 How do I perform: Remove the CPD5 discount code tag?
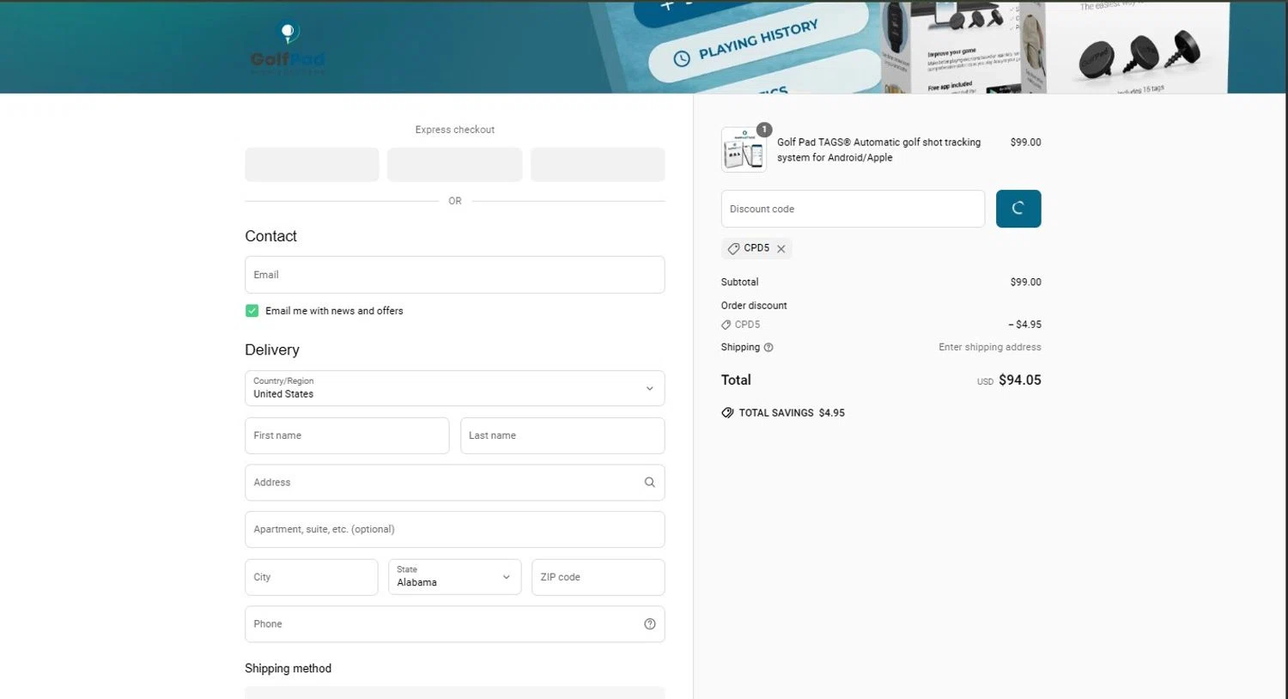pyautogui.click(x=781, y=249)
